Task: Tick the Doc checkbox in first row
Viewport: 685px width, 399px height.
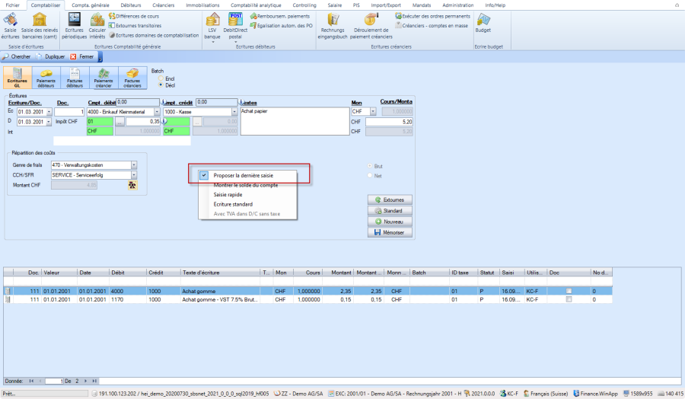Action: coord(569,291)
